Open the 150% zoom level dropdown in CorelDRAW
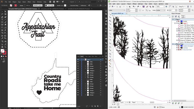194x109 pixels. pos(164,6)
